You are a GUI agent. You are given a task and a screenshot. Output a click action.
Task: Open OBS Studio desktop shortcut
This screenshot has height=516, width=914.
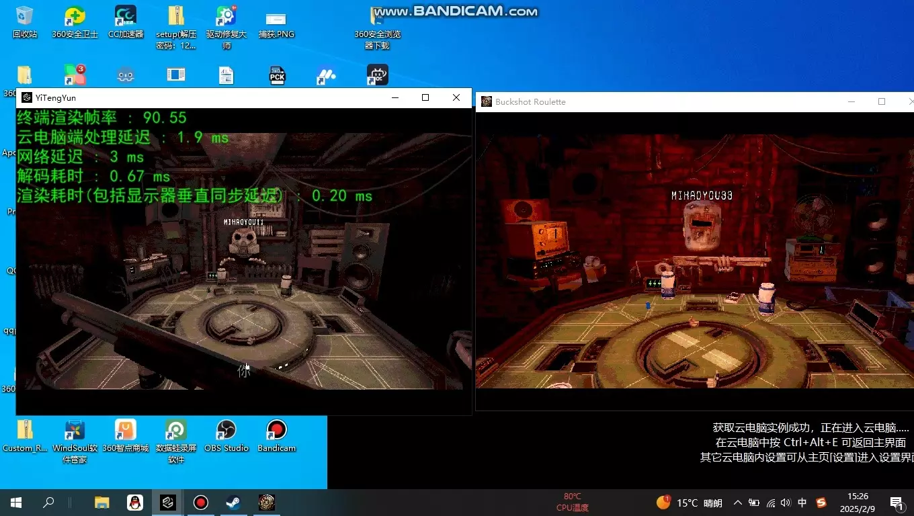(226, 436)
